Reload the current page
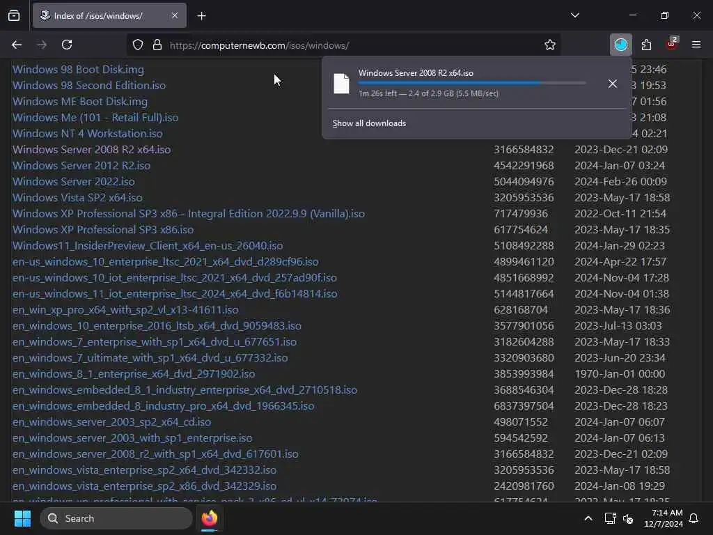The height and width of the screenshot is (535, 713). [67, 45]
